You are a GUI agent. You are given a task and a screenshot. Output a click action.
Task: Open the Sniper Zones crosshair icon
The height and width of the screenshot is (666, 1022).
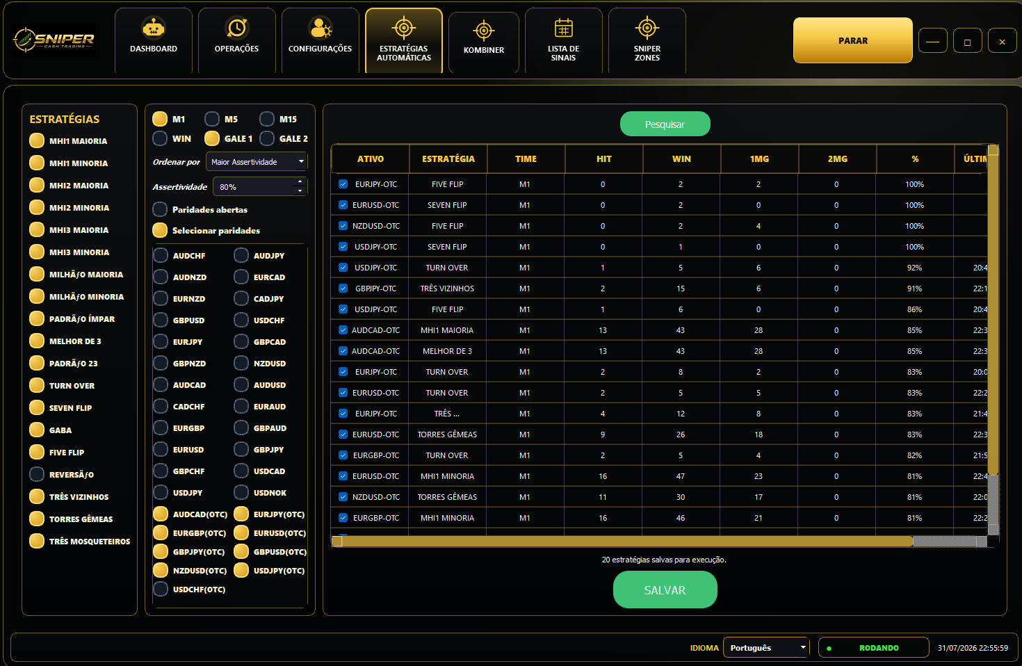(647, 28)
